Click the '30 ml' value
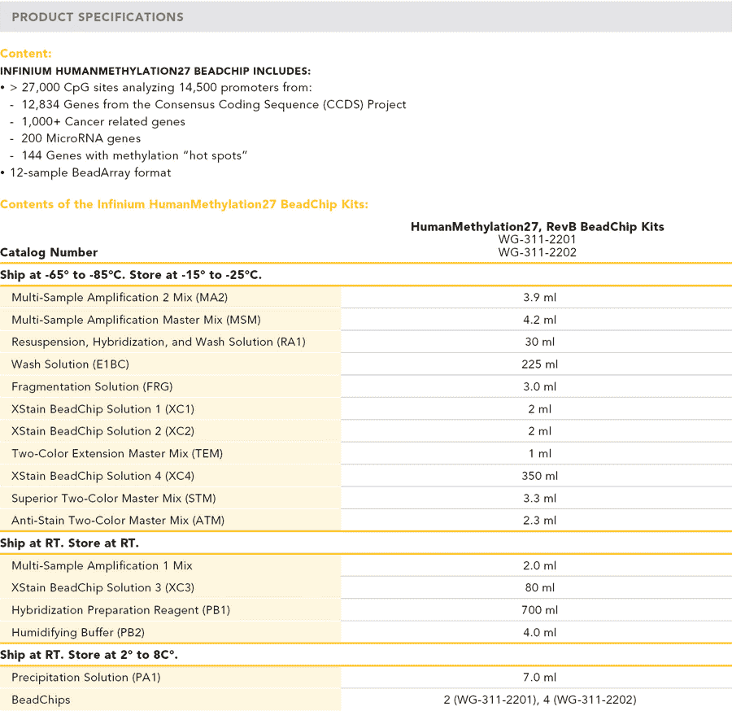Viewport: 732px width, 724px height. point(540,342)
